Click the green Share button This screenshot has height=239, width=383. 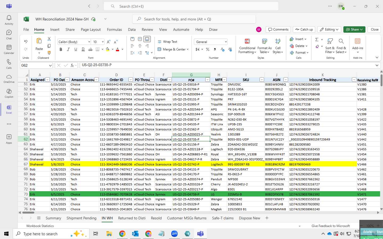[x=354, y=29]
